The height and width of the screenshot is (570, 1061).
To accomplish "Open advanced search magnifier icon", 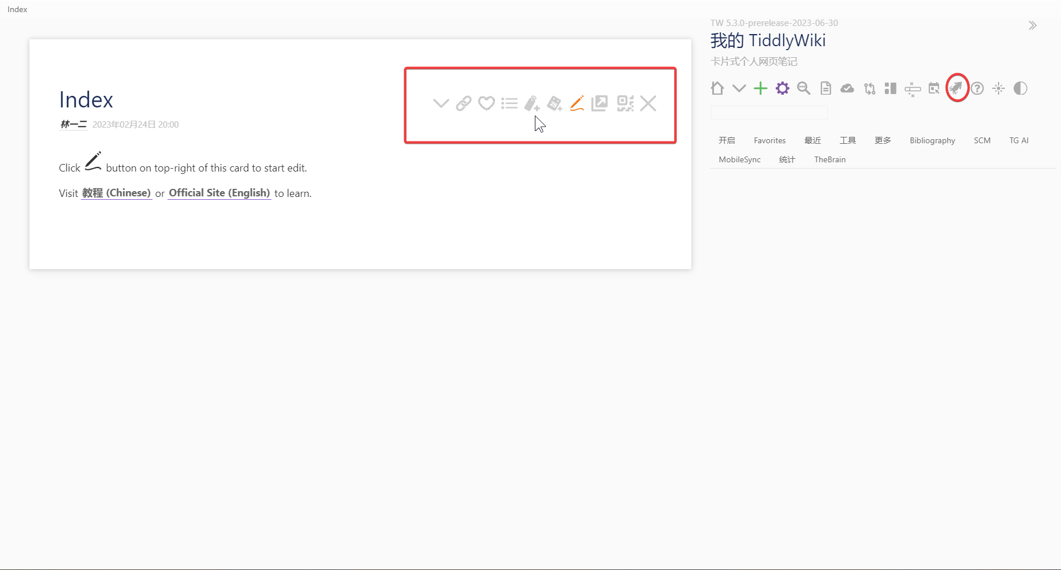I will tap(804, 88).
